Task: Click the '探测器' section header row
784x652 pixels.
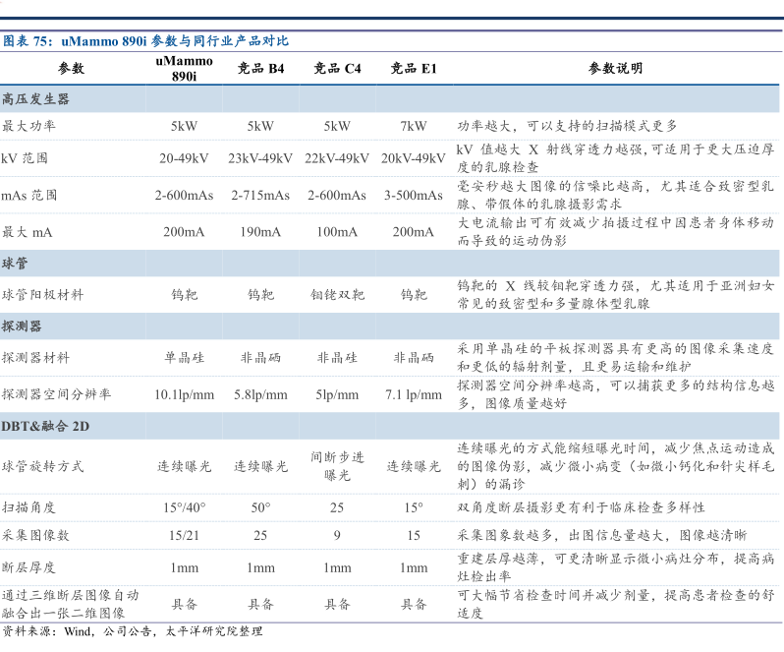Action: [x=22, y=326]
